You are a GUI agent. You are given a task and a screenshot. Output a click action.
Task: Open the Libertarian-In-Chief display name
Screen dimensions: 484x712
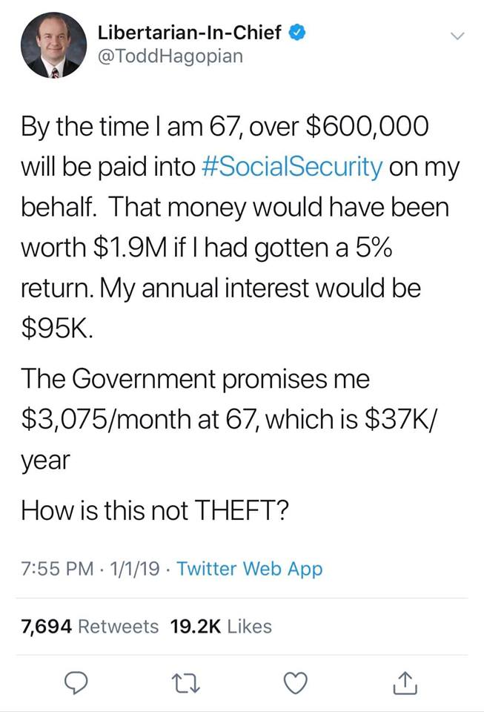coord(190,32)
